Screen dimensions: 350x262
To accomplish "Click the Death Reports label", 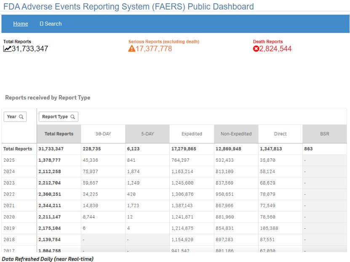I will pyautogui.click(x=268, y=42).
